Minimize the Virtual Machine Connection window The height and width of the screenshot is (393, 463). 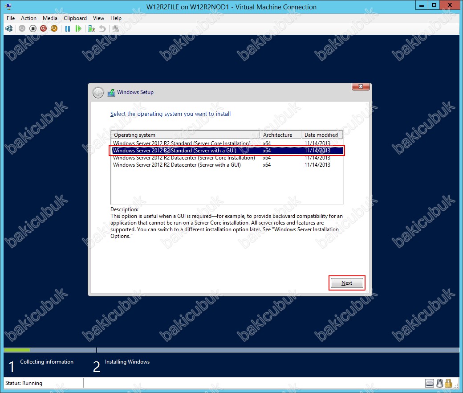tap(422, 5)
